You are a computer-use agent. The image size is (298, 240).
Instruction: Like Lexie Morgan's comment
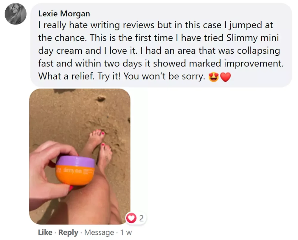(45, 232)
